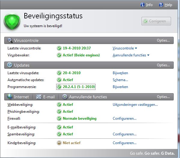Screen dimensions: 180x158
Task: Click the Updates section title
Action: [22, 65]
